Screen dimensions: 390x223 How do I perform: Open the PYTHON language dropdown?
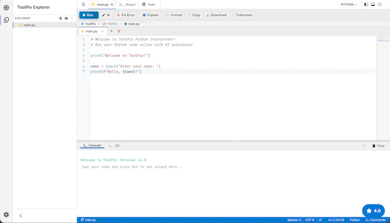pyautogui.click(x=349, y=4)
